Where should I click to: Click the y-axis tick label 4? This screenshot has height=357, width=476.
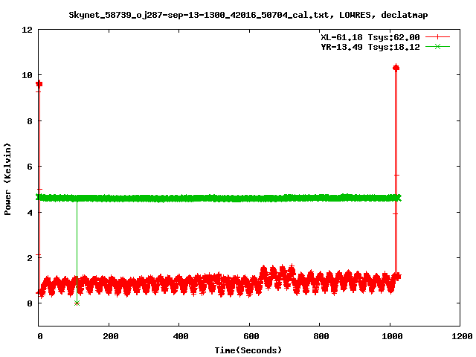pyautogui.click(x=30, y=213)
